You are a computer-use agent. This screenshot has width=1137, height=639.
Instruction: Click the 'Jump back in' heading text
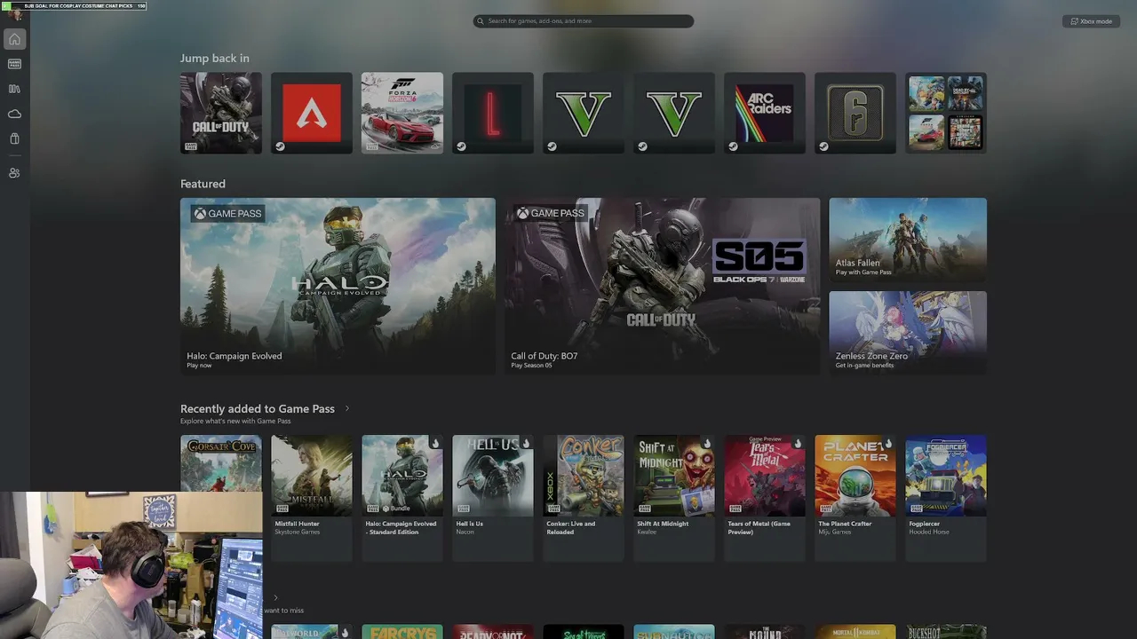(215, 59)
